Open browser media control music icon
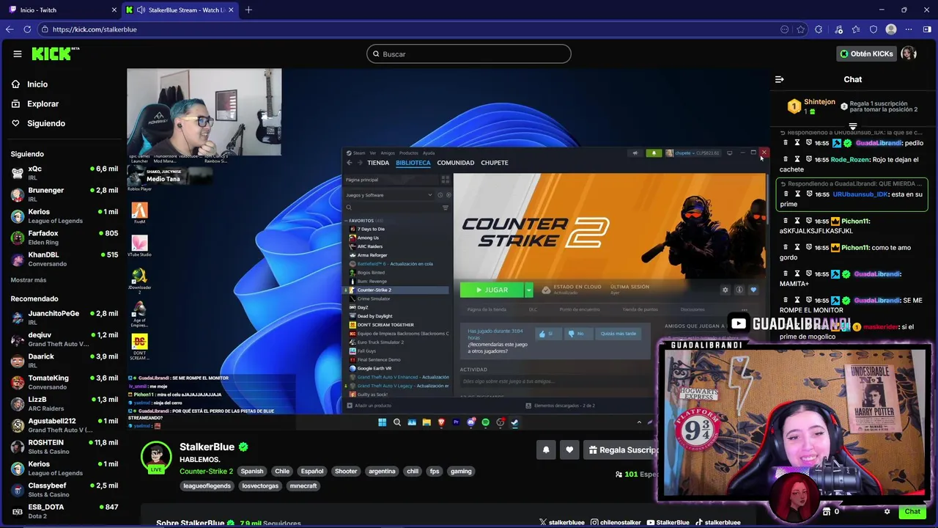The height and width of the screenshot is (528, 938). click(838, 29)
